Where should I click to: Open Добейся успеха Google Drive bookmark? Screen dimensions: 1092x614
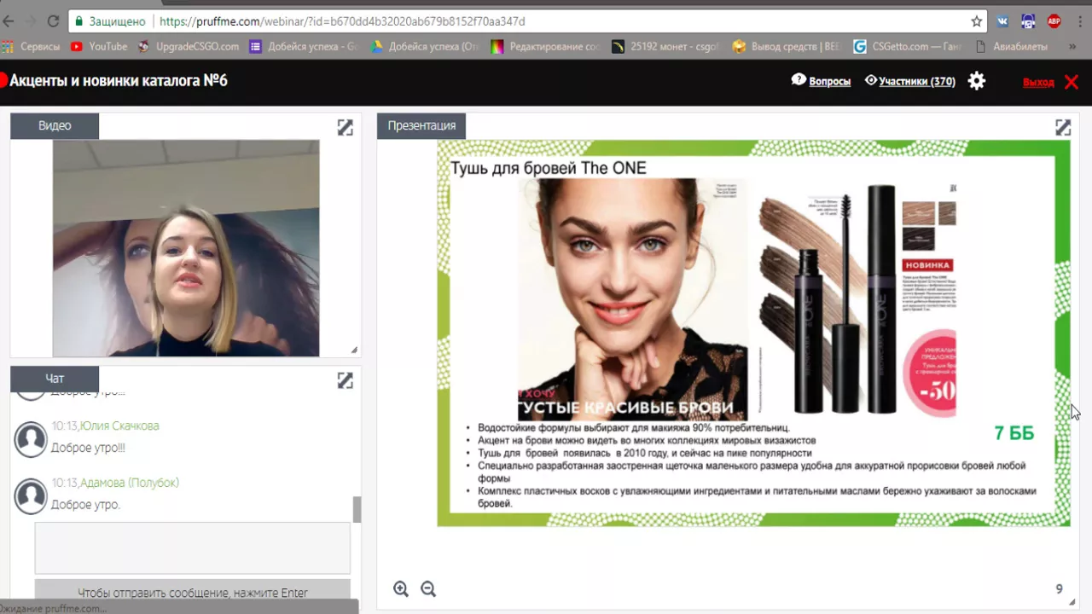tap(425, 47)
